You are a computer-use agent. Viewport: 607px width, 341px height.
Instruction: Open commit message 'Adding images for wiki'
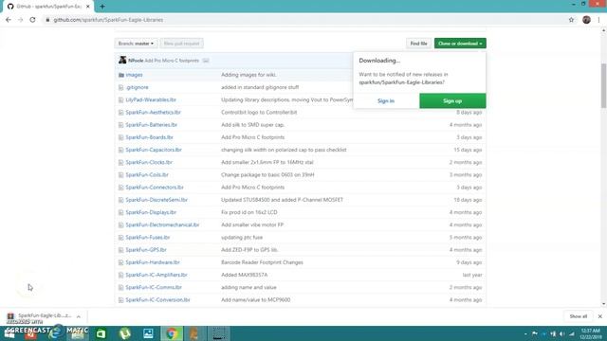point(248,75)
